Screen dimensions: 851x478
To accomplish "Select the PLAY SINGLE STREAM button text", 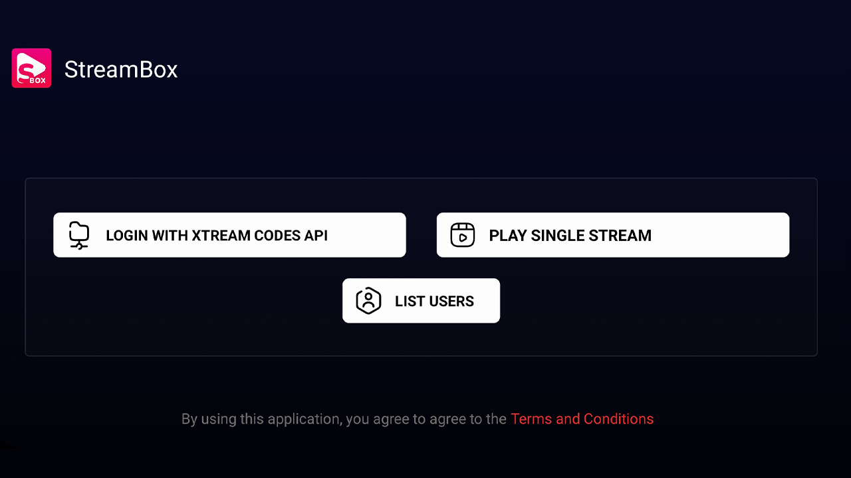I will pos(570,235).
